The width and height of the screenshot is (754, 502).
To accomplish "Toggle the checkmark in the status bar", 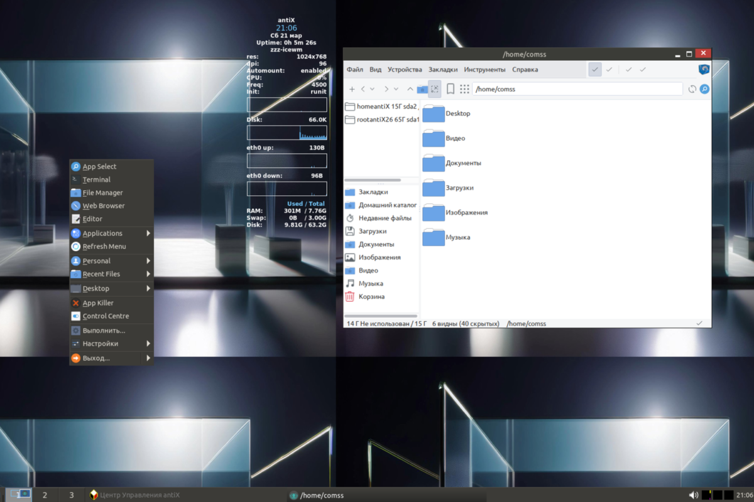I will tap(699, 323).
